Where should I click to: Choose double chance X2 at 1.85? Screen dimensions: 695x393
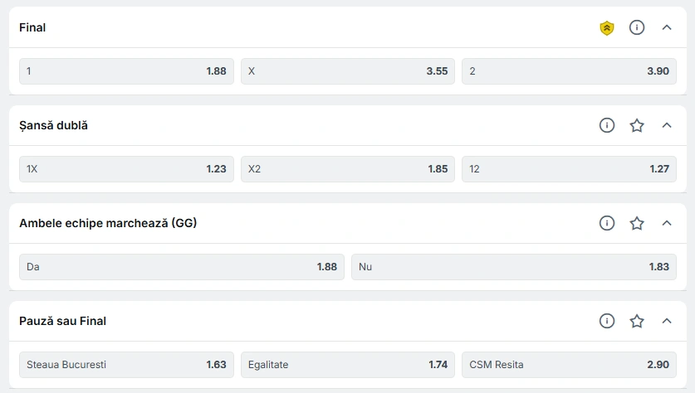click(348, 169)
